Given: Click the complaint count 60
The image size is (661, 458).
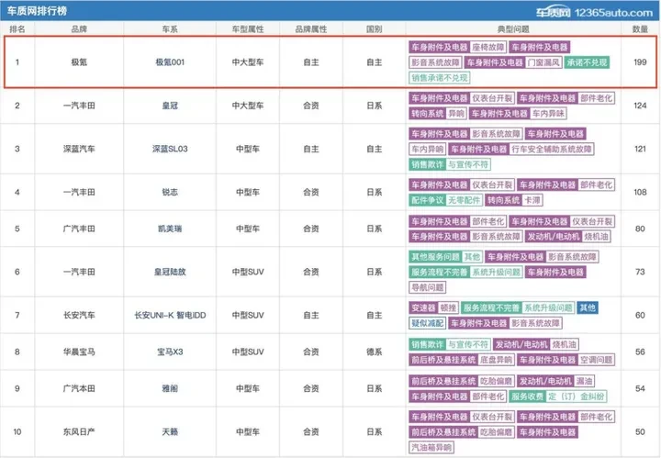Looking at the screenshot, I should click(x=640, y=315).
